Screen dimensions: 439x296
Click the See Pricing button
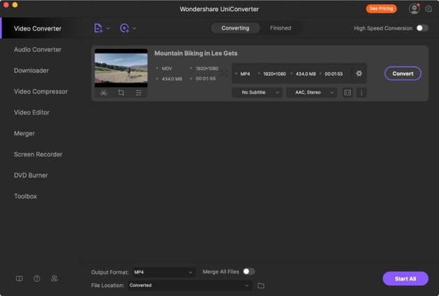tap(381, 8)
